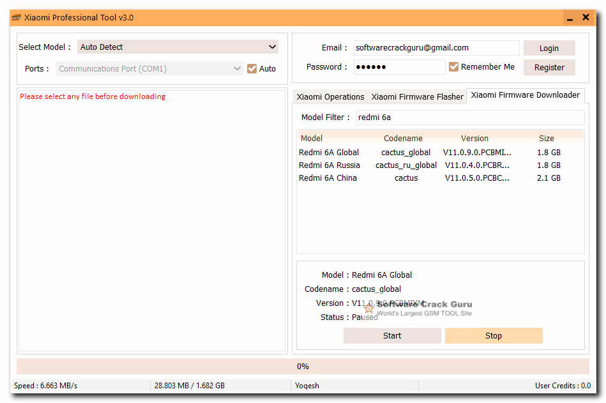The height and width of the screenshot is (403, 606).
Task: Click the Password input field
Action: (x=399, y=67)
